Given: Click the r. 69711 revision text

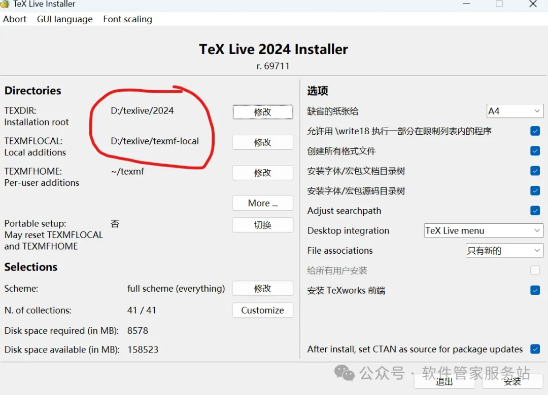Looking at the screenshot, I should 273,66.
